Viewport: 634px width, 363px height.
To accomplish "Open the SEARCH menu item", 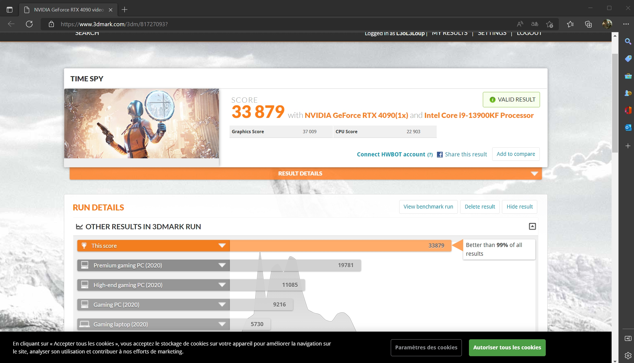I will [x=87, y=34].
